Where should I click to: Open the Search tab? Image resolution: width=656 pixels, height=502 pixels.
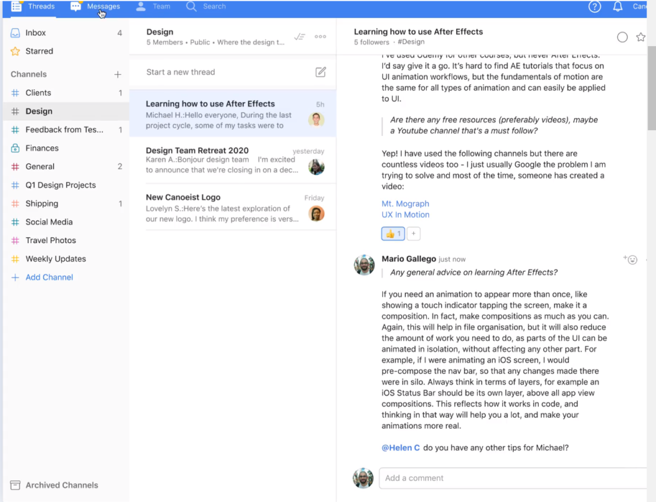206,6
